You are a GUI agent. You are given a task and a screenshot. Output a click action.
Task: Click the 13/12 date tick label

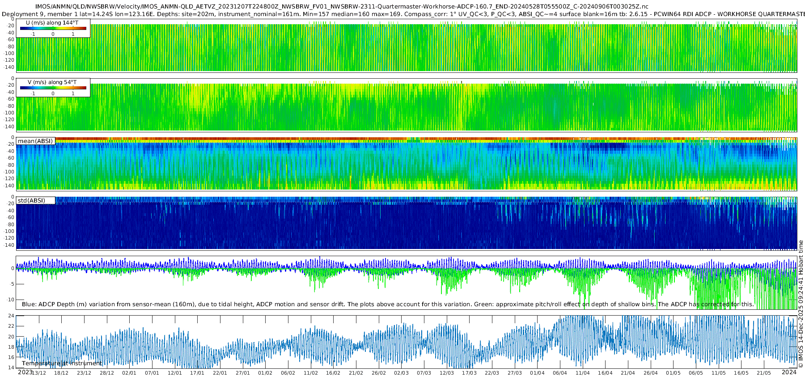pos(39,373)
